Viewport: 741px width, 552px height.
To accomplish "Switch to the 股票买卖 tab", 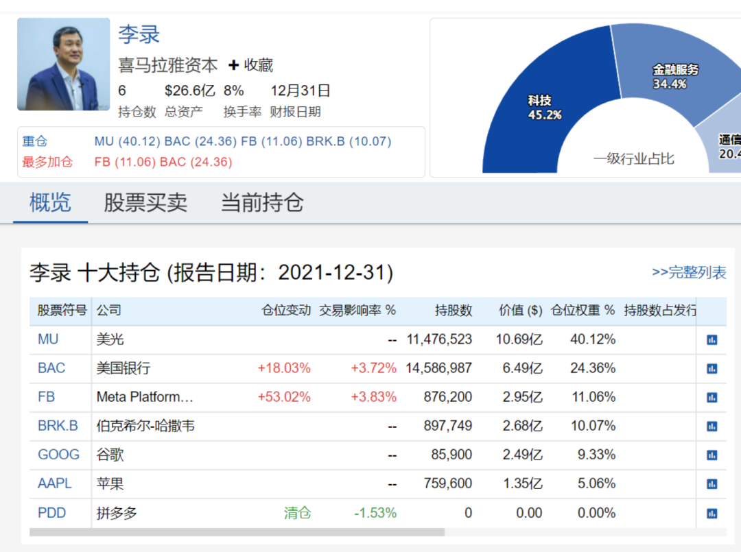I will click(x=145, y=202).
